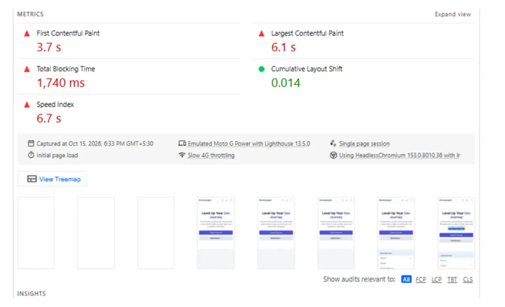Click the METRICS section heading
505x307 pixels.
point(30,14)
